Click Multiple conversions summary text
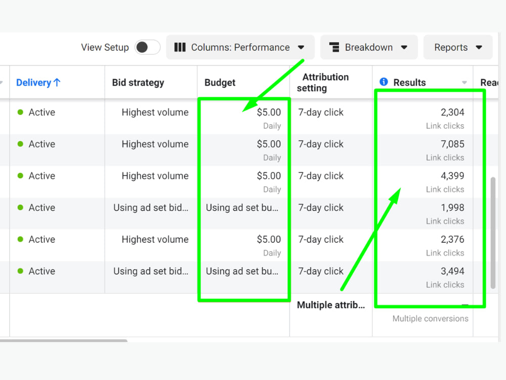The width and height of the screenshot is (506, 380). (x=431, y=319)
